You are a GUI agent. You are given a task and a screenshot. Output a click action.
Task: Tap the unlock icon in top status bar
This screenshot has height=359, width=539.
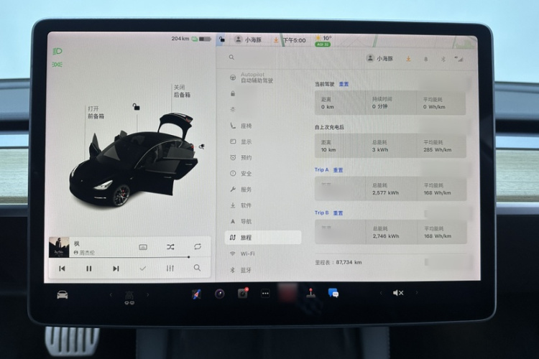[x=222, y=39]
